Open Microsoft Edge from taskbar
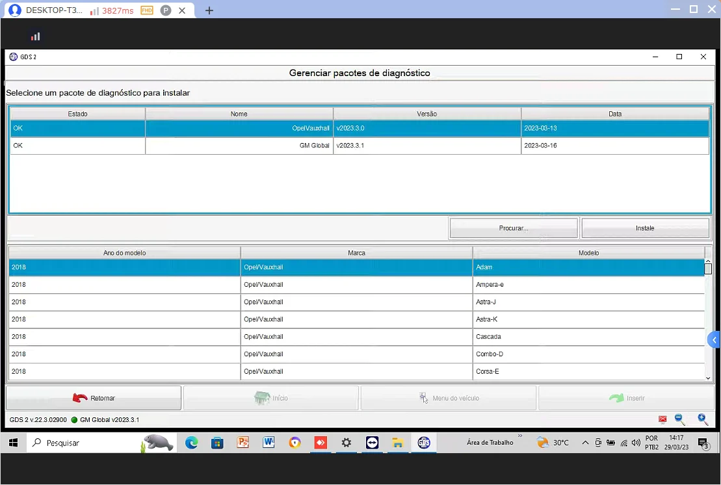 [191, 443]
